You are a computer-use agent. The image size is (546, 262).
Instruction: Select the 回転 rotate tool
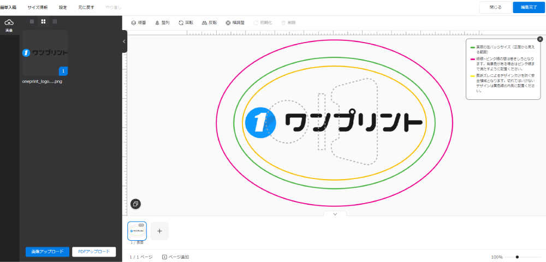coord(186,23)
